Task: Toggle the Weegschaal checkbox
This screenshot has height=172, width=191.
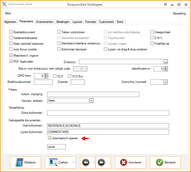Action: tap(152, 32)
